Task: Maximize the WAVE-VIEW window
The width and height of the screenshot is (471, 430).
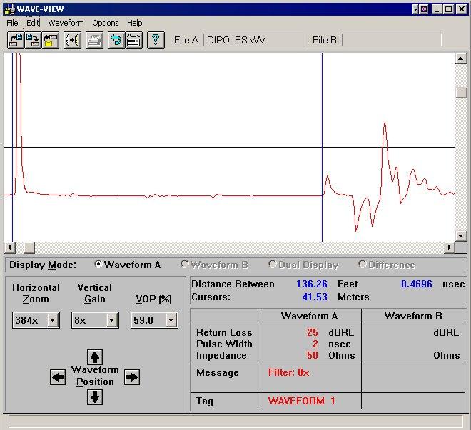Action: click(449, 9)
